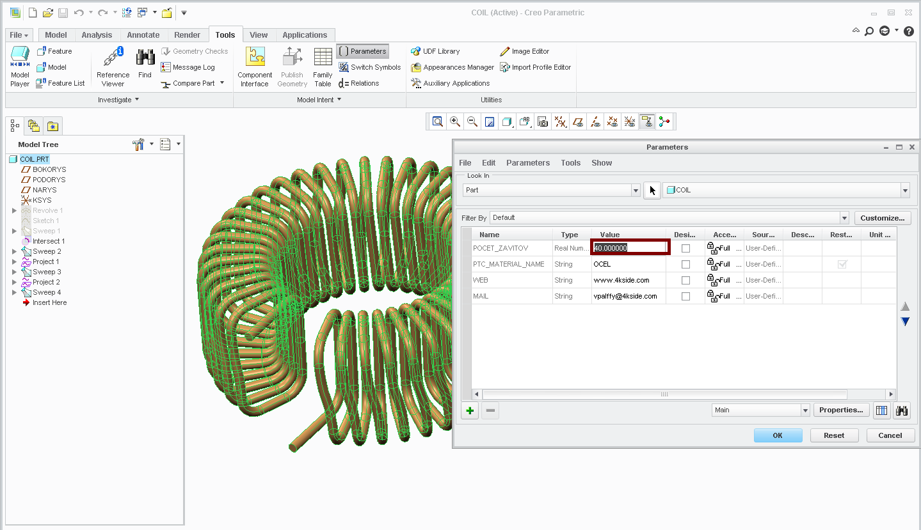Open the UDF Library
This screenshot has width=921, height=530.
click(x=435, y=51)
